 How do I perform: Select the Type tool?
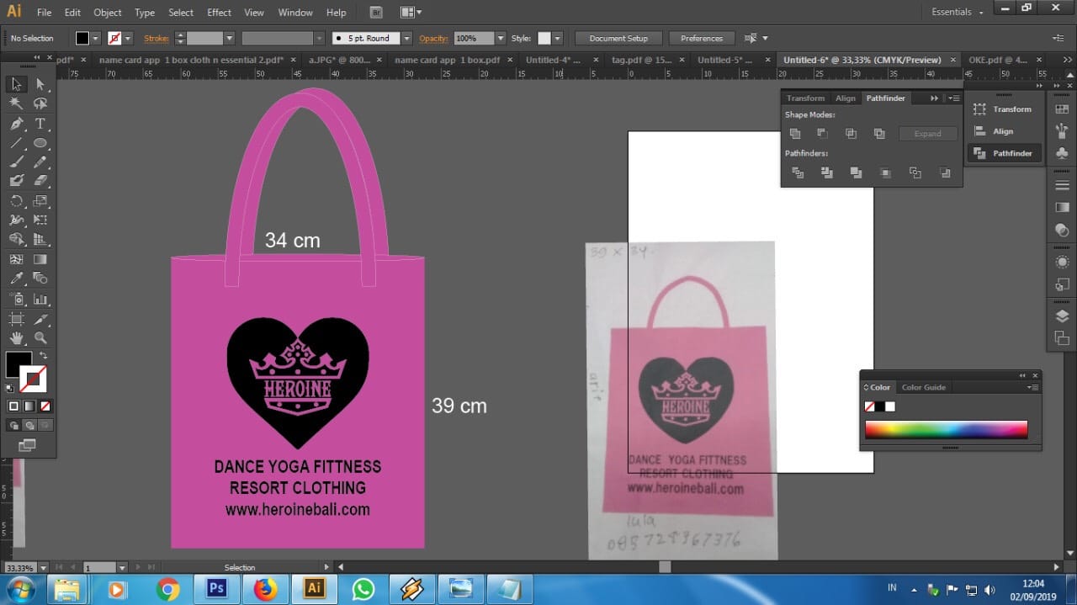pos(40,123)
